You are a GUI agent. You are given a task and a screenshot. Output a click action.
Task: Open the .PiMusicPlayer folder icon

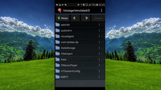pos(58,65)
